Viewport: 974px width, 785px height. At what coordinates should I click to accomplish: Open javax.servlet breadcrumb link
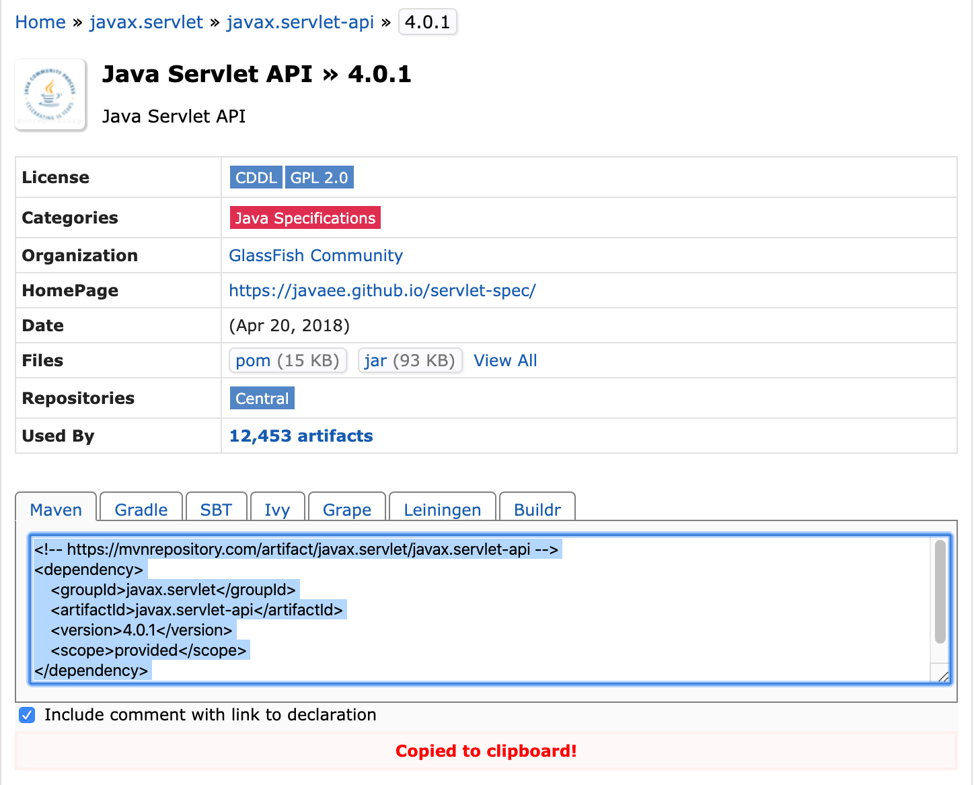(146, 22)
